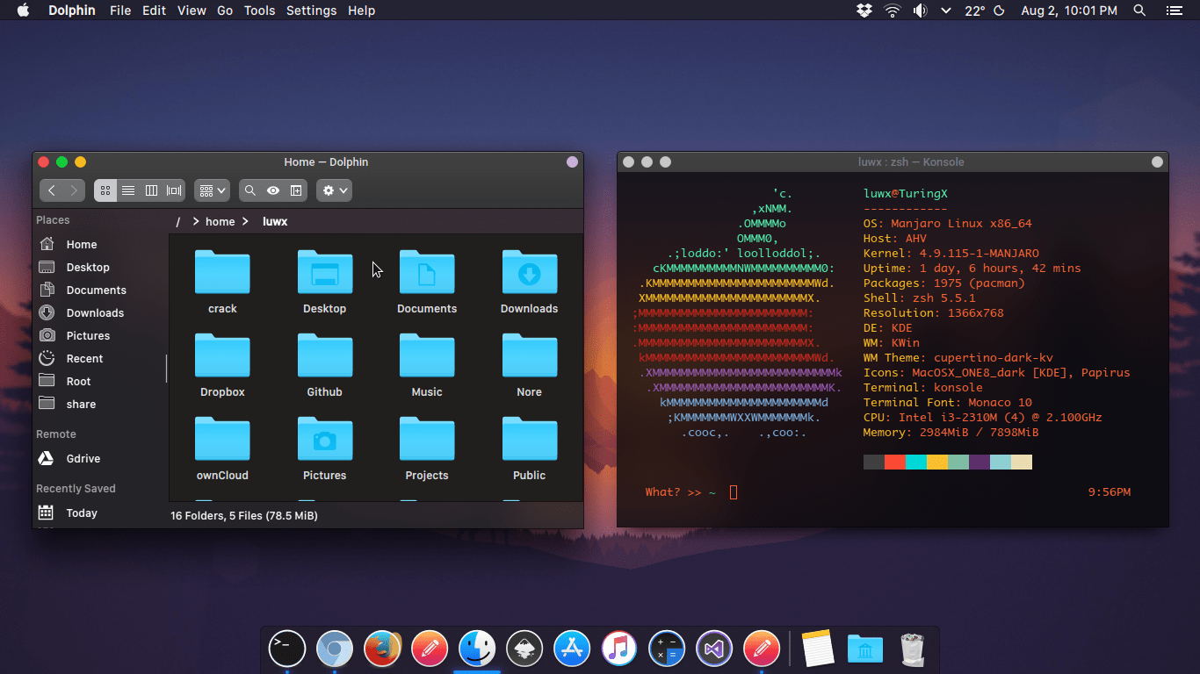The height and width of the screenshot is (674, 1200).
Task: Navigate to home via the breadcrumb link
Action: [220, 221]
